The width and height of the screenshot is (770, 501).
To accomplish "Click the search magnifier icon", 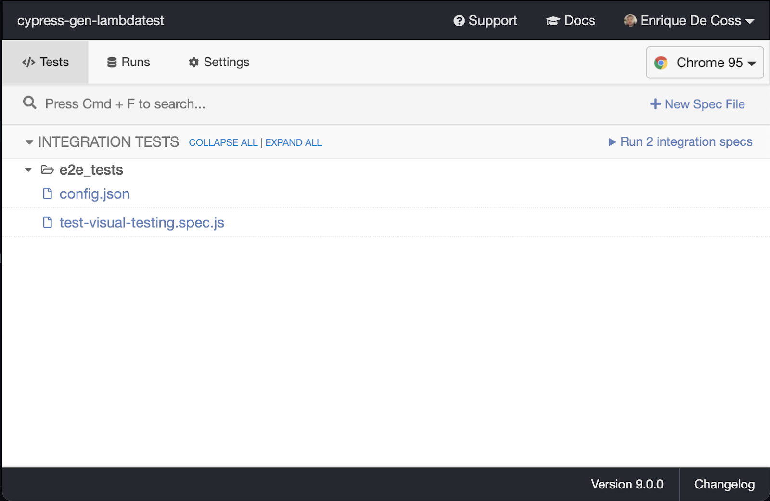I will click(30, 103).
